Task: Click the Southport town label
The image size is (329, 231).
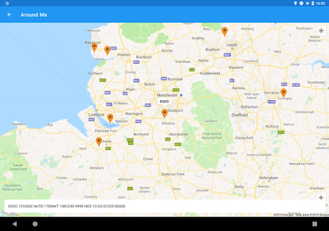Action: tap(95, 73)
